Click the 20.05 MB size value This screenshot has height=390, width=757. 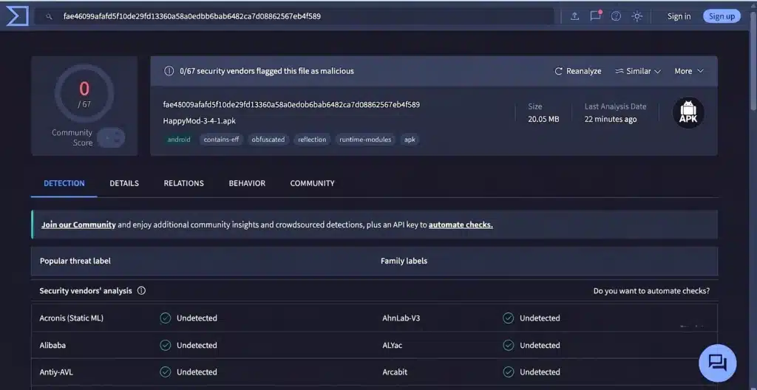pos(543,119)
